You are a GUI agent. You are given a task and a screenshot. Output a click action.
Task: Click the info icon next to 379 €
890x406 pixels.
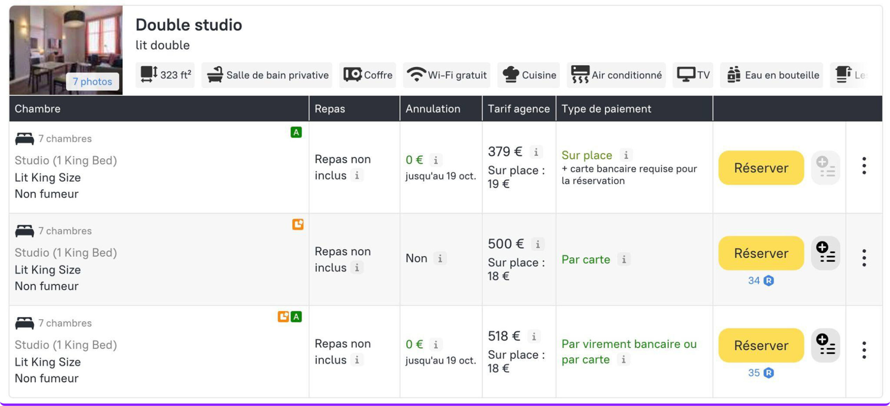(x=536, y=152)
